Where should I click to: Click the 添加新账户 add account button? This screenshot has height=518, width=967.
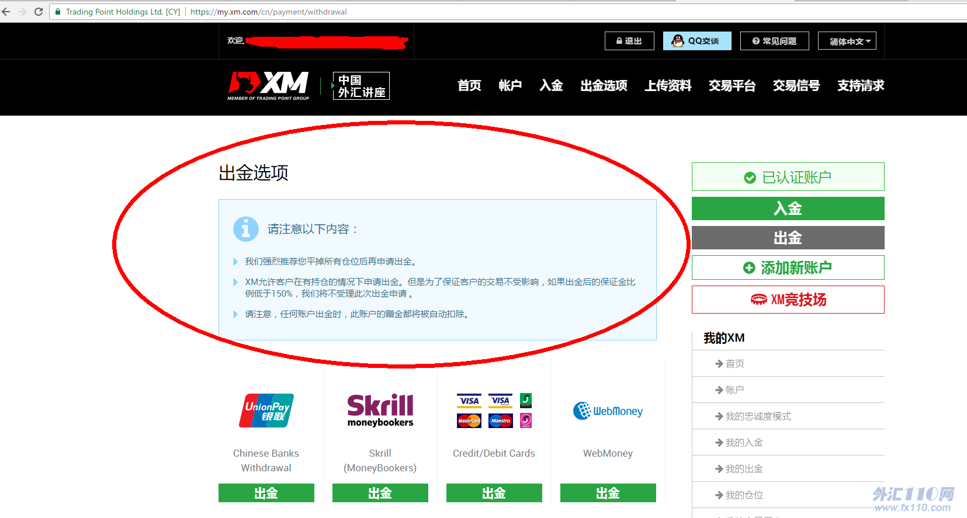[788, 267]
